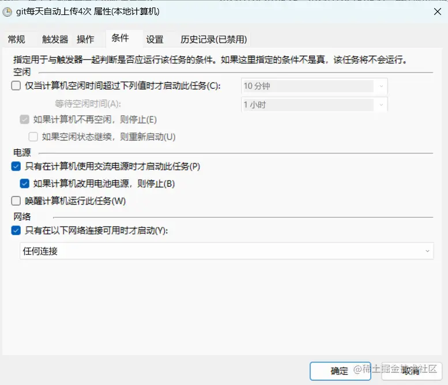The image size is (448, 385).
Task: Enable the idle time start condition checkbox
Action: [16, 85]
